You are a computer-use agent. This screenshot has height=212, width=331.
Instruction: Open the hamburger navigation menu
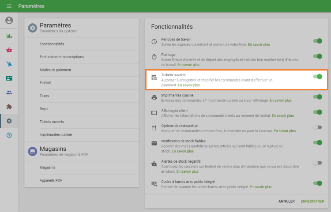(x=9, y=6)
